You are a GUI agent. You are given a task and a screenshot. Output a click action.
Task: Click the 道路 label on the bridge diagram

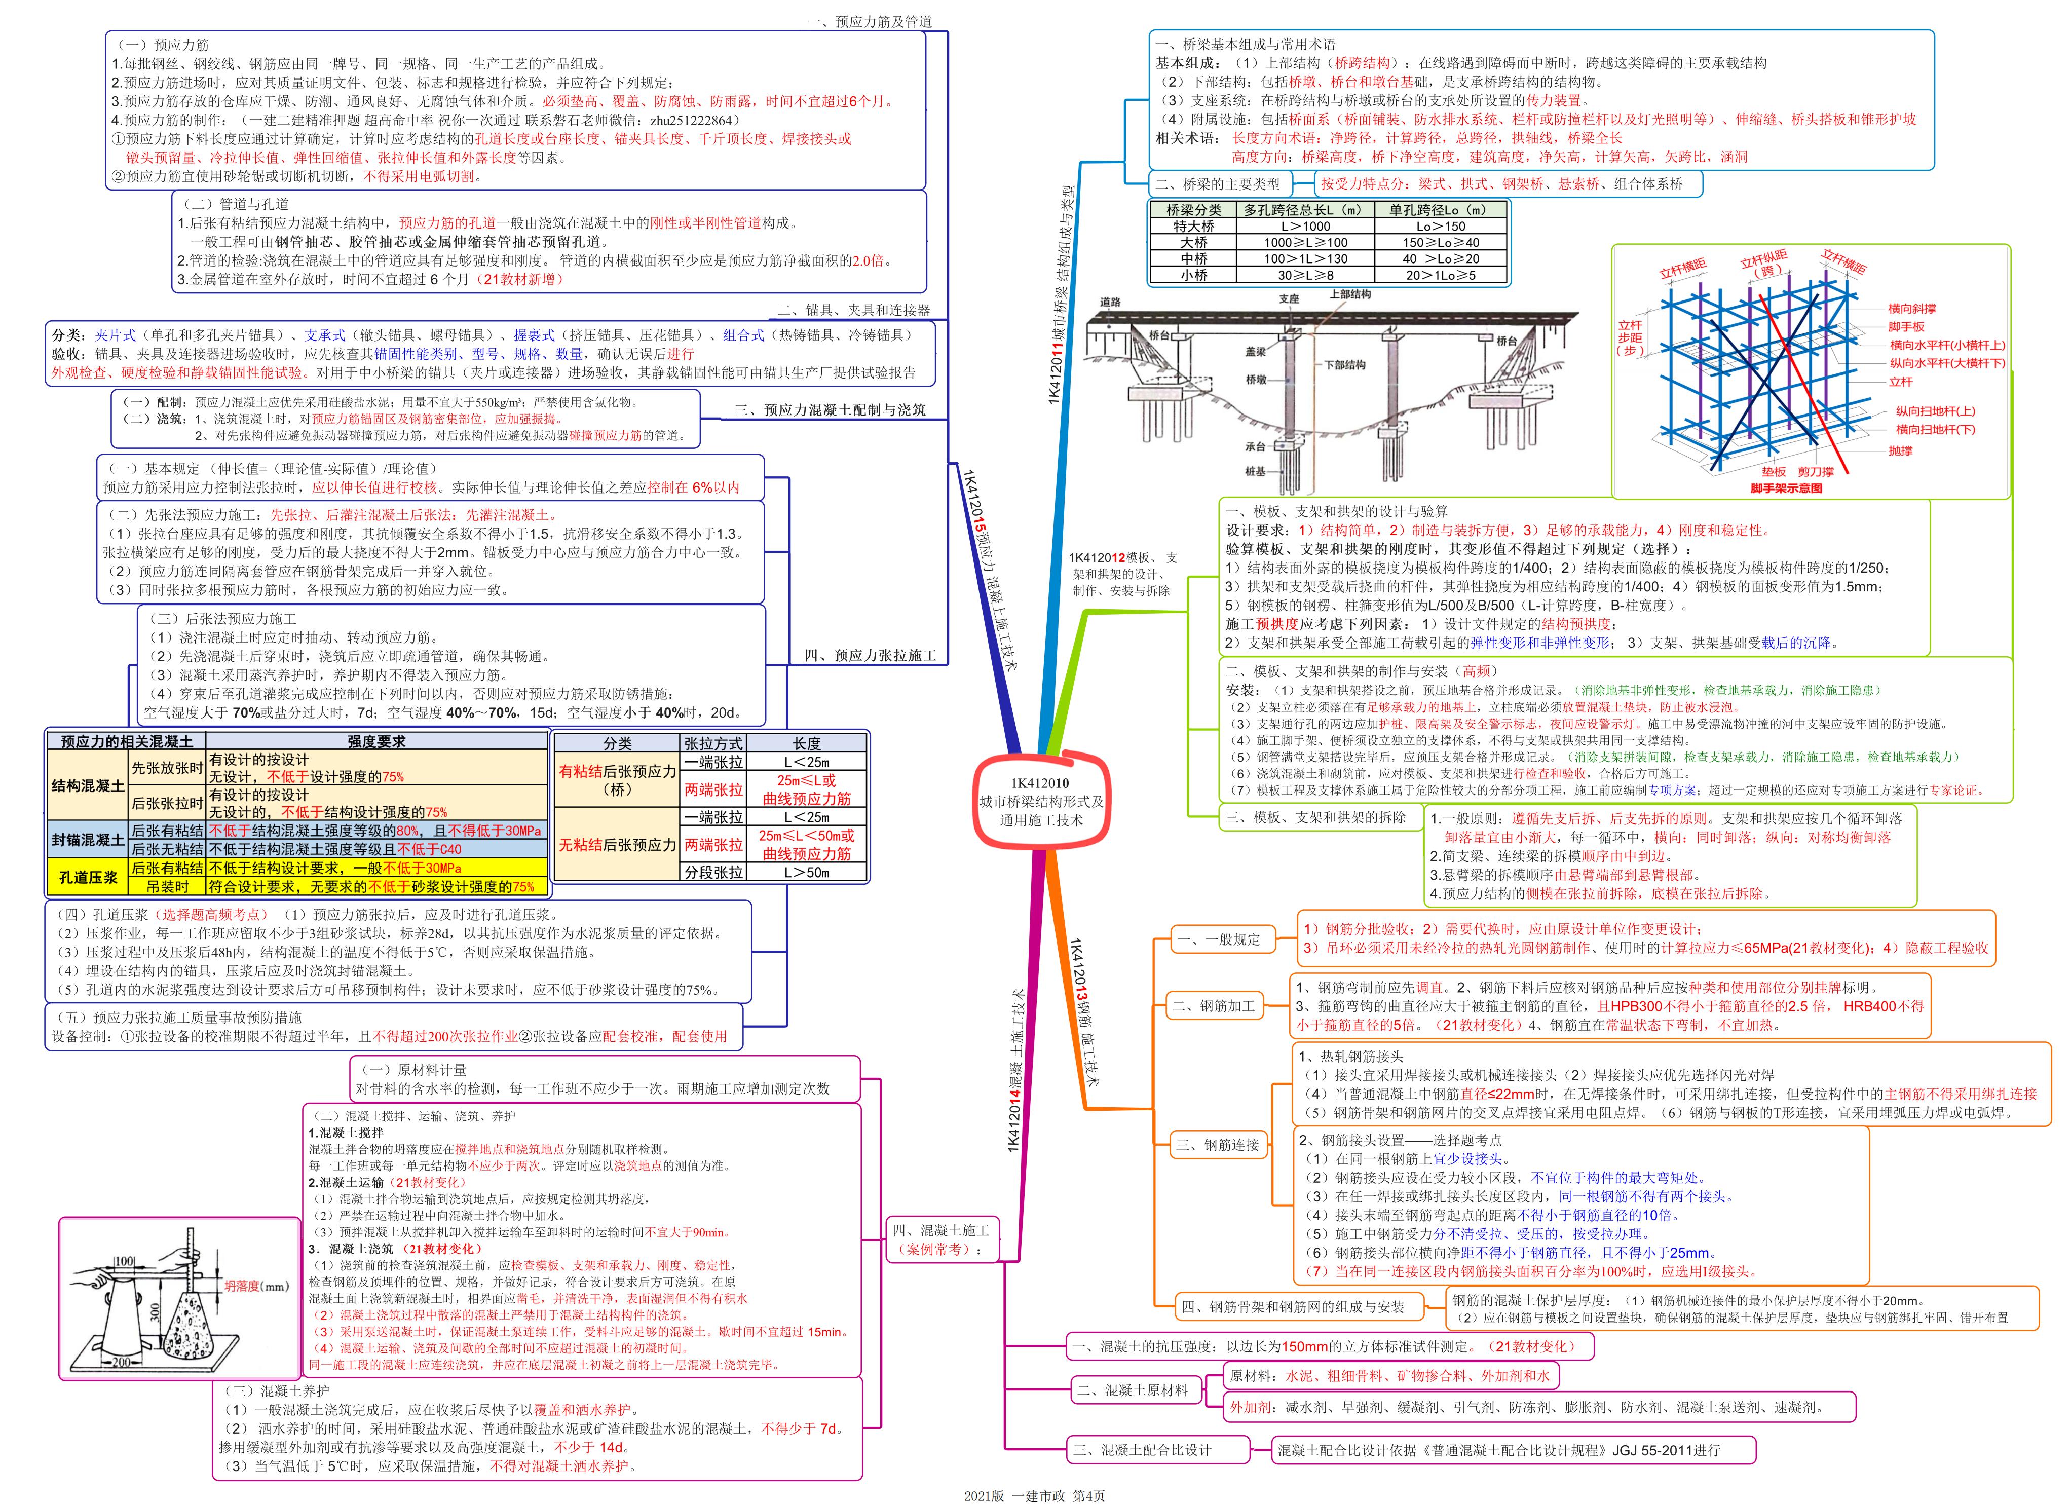pyautogui.click(x=1109, y=302)
